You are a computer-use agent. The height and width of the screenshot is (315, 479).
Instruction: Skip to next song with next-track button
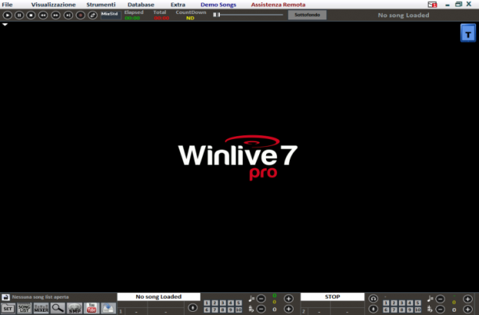[x=68, y=15]
